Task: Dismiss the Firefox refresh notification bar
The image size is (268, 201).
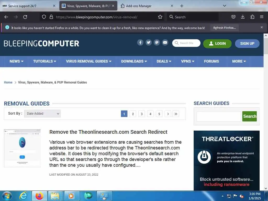Action: pos(262,27)
